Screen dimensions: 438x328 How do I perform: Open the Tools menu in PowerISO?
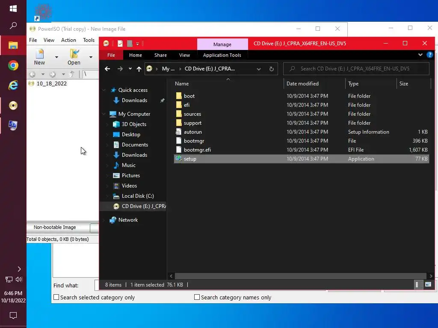(x=89, y=40)
